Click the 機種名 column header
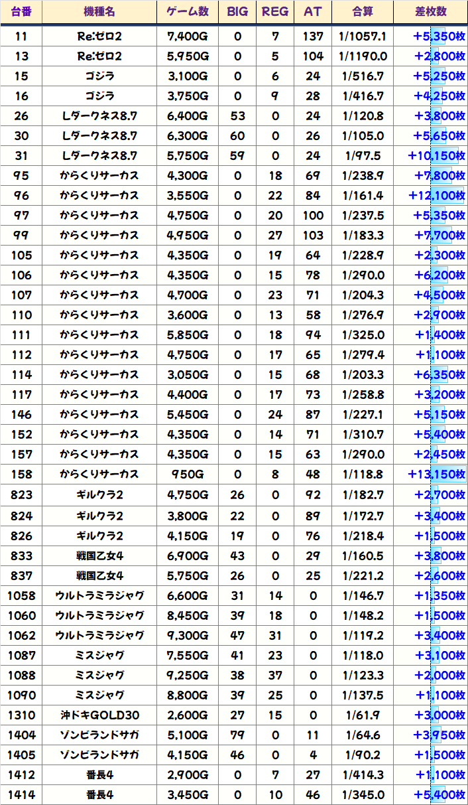Screen dimensions: 468x805 pyautogui.click(x=99, y=12)
